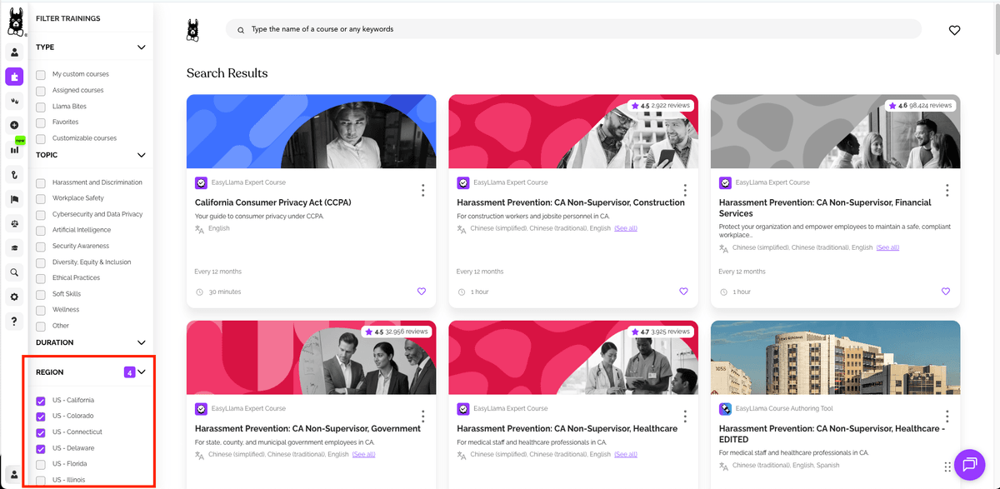
Task: Open options menu for CA Non-Supervisor, Construction
Action: (685, 191)
